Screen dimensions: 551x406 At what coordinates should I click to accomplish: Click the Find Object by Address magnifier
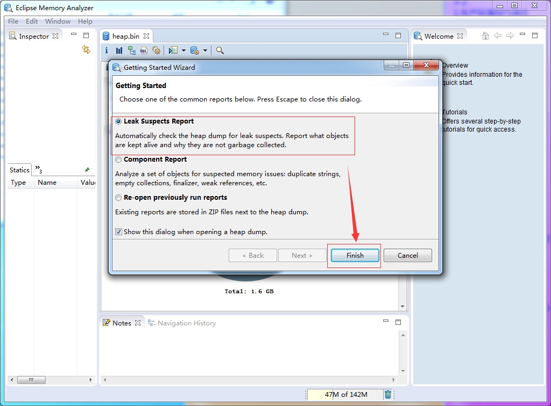tap(220, 50)
